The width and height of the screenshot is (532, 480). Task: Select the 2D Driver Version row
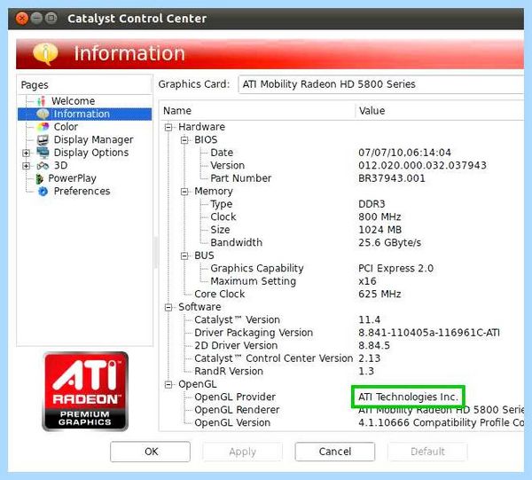coord(341,345)
